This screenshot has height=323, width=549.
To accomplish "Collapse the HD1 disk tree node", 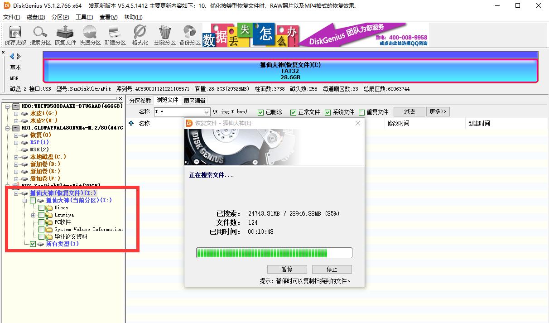I will coord(8,128).
